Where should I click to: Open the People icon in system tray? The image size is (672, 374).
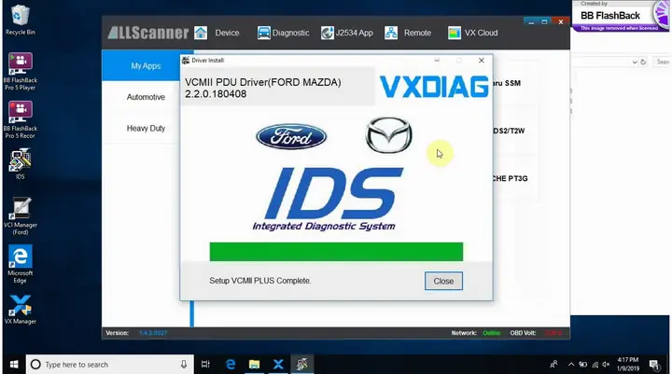pos(553,365)
